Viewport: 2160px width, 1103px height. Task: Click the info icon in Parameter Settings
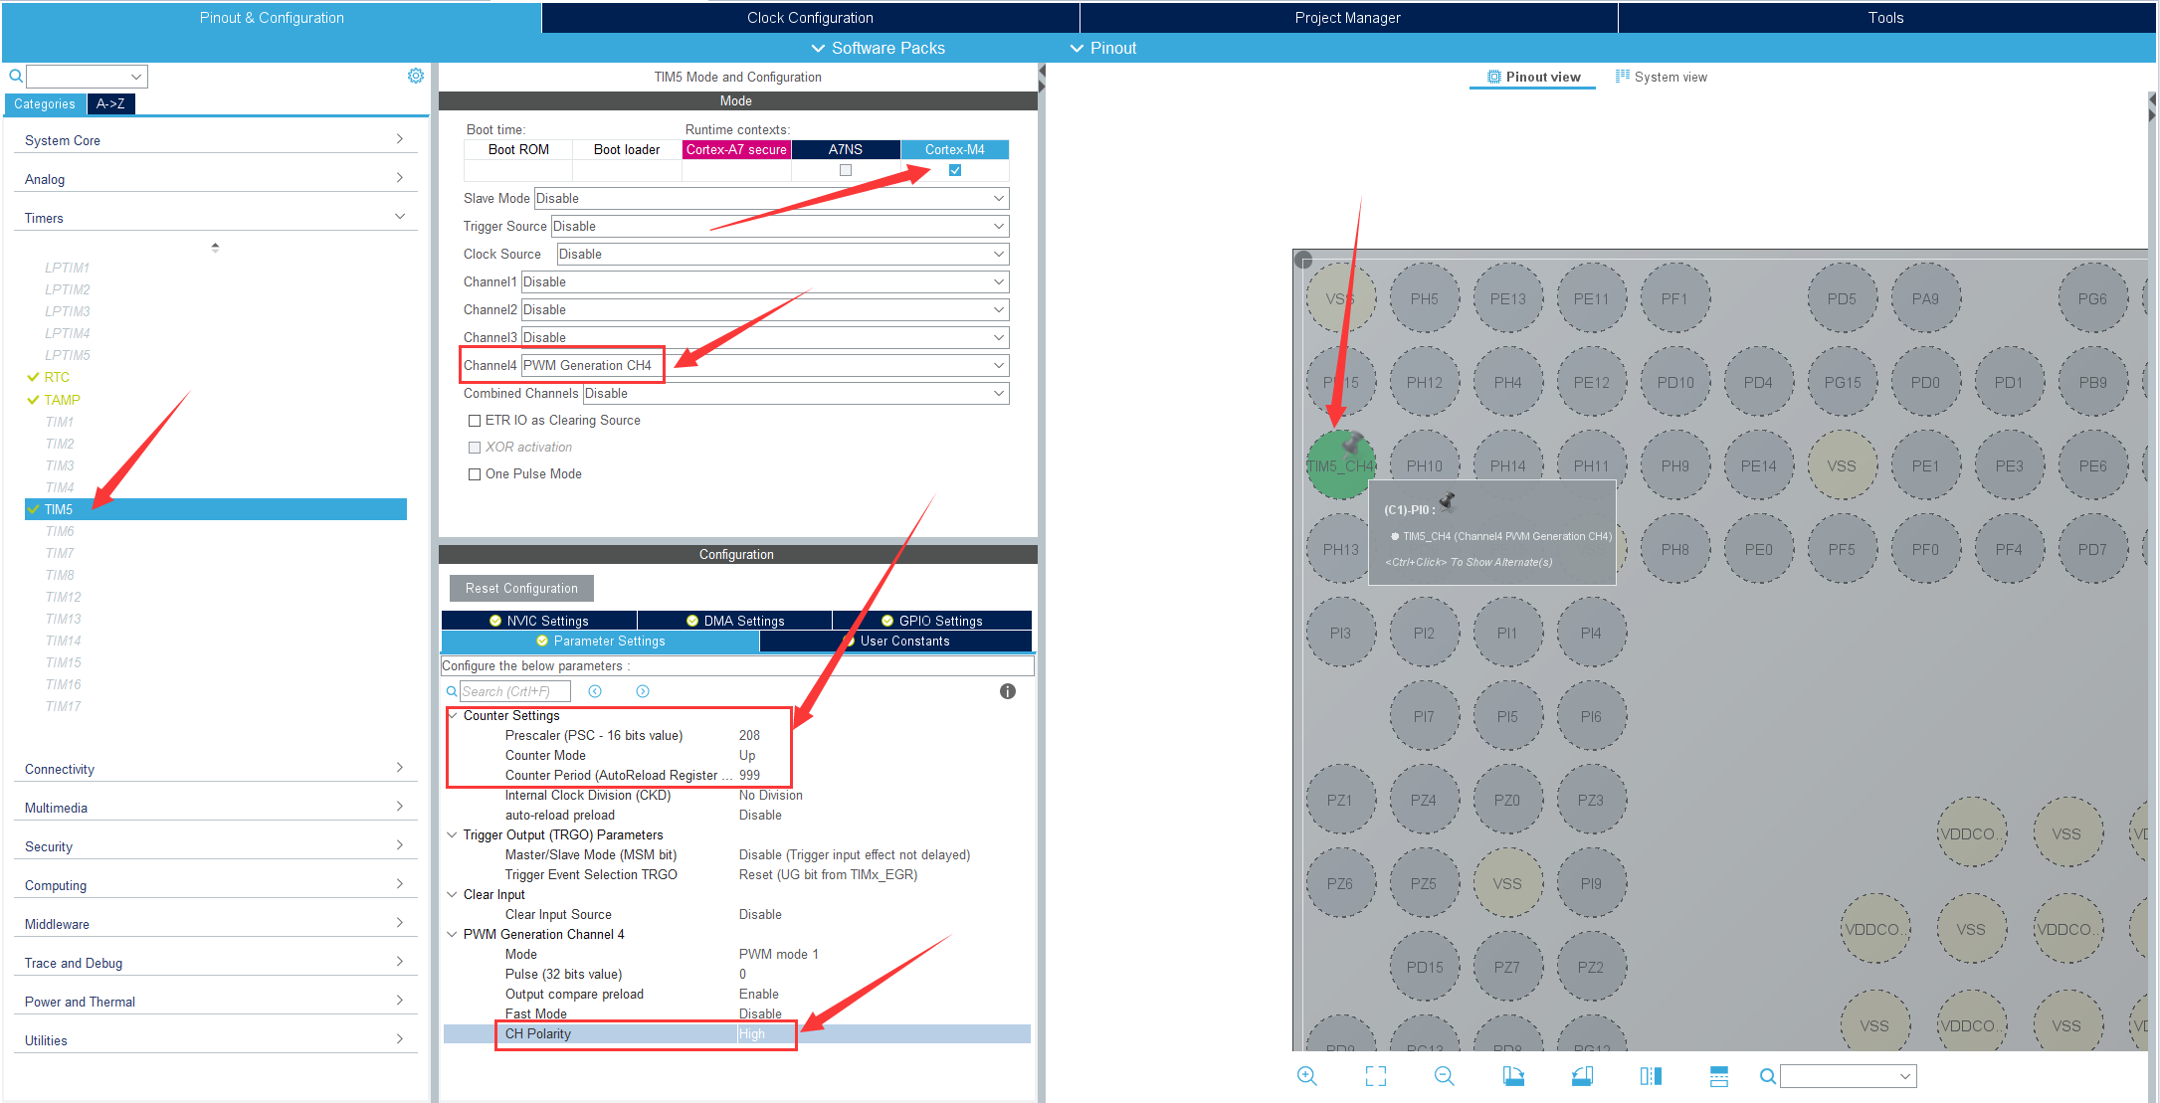point(1007,691)
